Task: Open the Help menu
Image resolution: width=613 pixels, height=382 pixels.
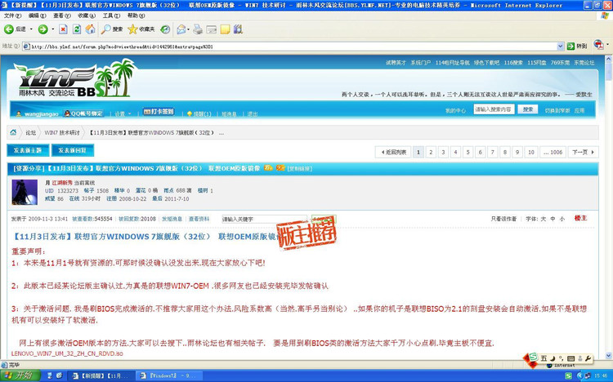Action: click(x=136, y=16)
